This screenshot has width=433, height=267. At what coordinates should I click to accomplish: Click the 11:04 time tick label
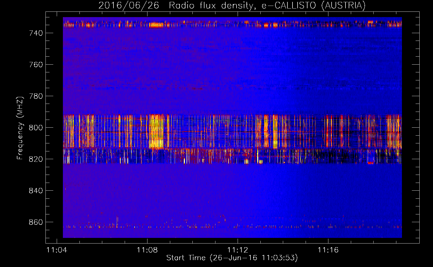coord(57,250)
